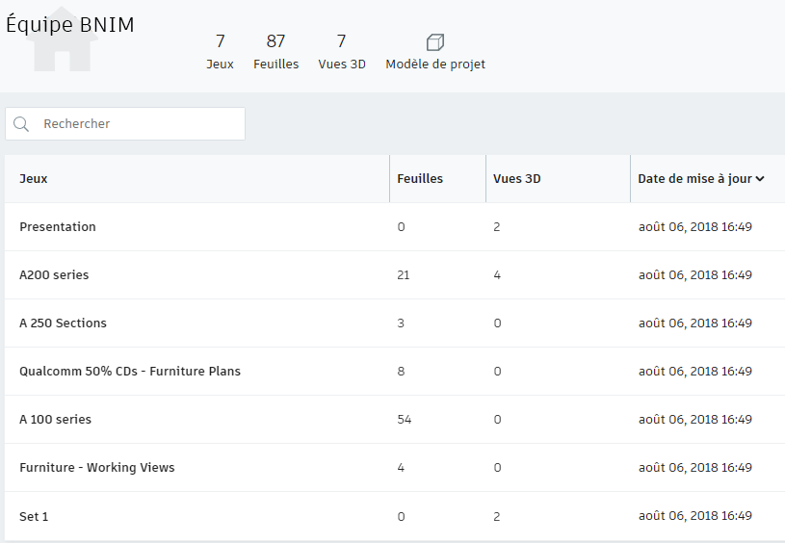This screenshot has width=785, height=543.
Task: Open the Set 1 row
Action: tap(34, 517)
